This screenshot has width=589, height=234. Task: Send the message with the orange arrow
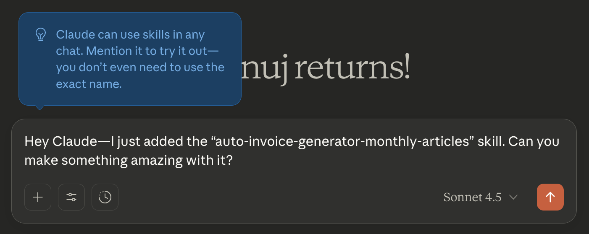tap(550, 197)
